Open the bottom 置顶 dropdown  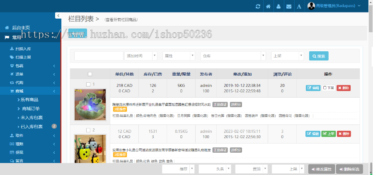[x=252, y=169]
